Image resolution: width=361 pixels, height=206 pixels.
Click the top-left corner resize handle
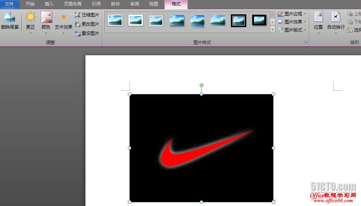tap(130, 94)
